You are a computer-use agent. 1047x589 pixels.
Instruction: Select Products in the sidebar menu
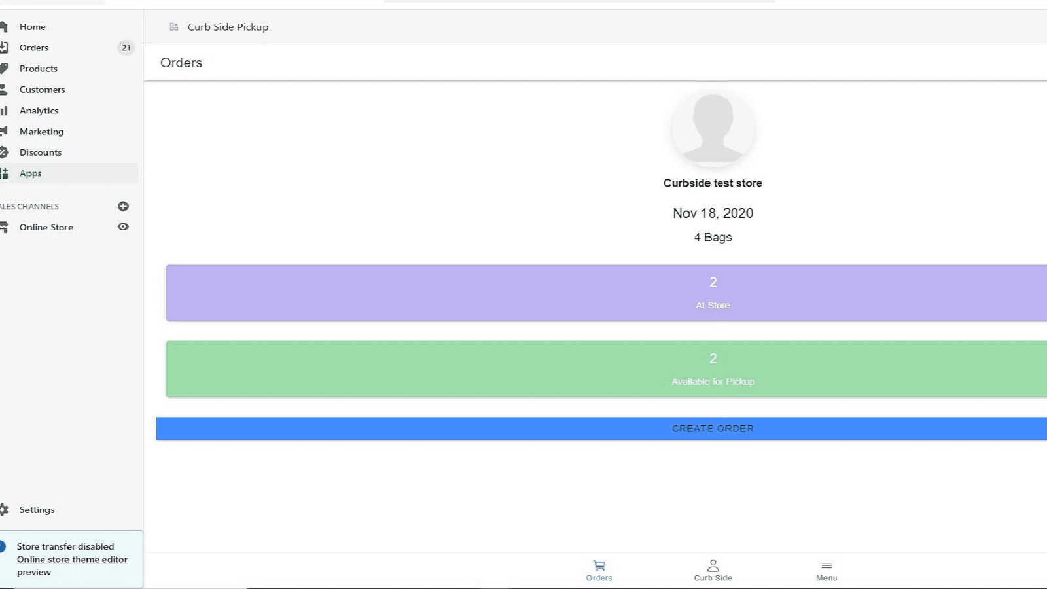click(38, 68)
